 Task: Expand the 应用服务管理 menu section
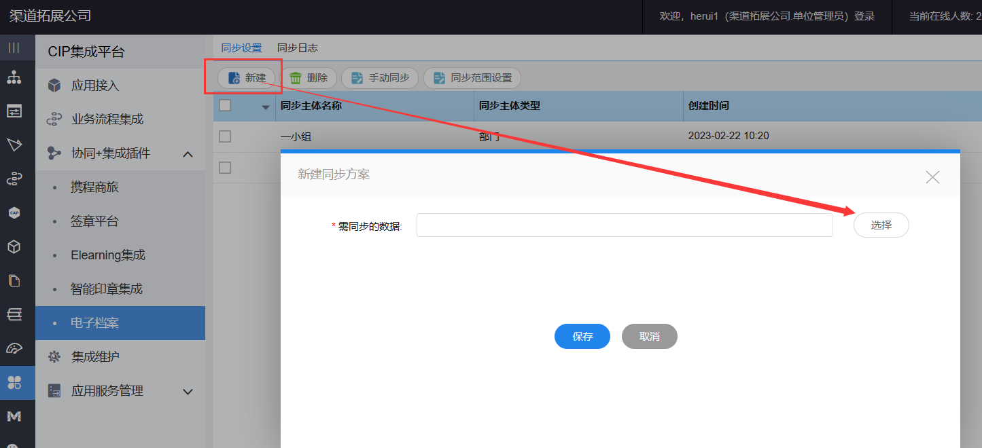pyautogui.click(x=188, y=392)
